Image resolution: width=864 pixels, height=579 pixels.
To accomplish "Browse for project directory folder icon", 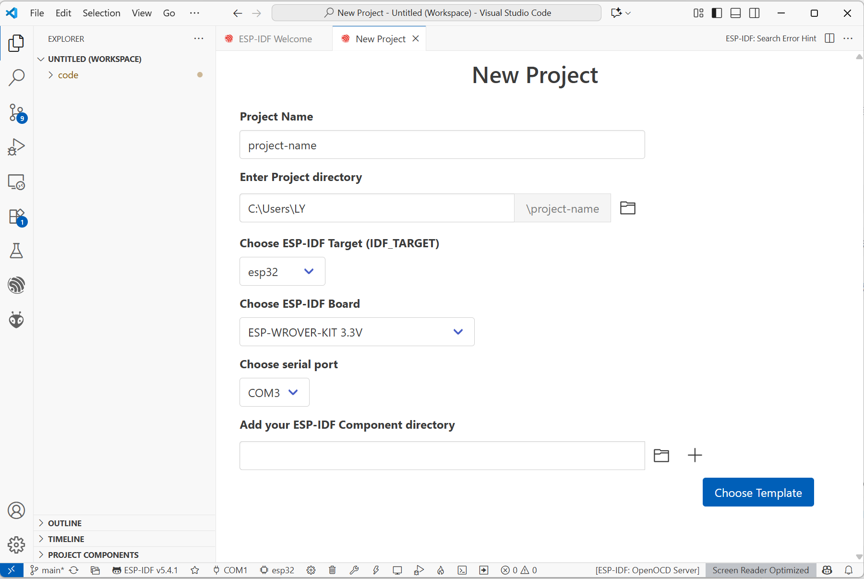I will [628, 208].
